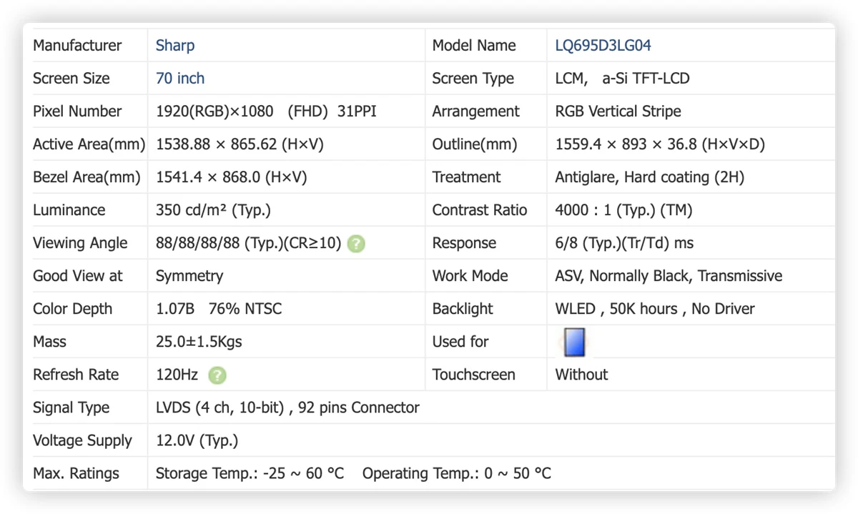Click the blue panel icon in Used for row
858x514 pixels.
pos(574,342)
